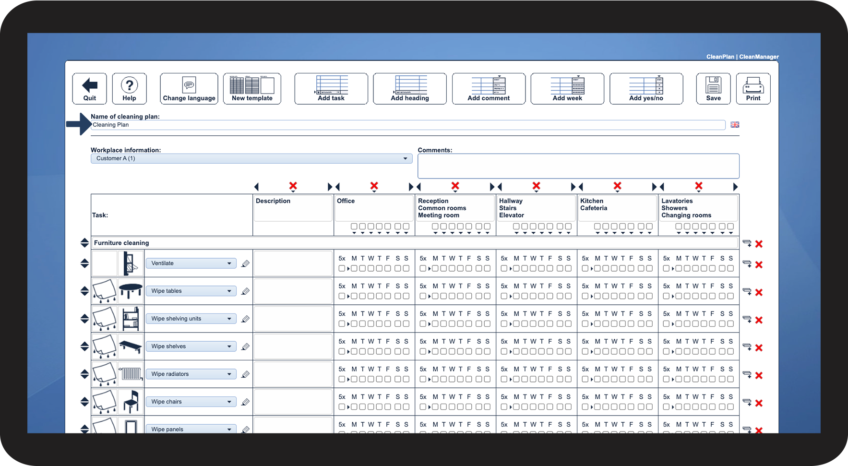The width and height of the screenshot is (848, 466).
Task: Delete the Office column with its red X
Action: point(374,186)
